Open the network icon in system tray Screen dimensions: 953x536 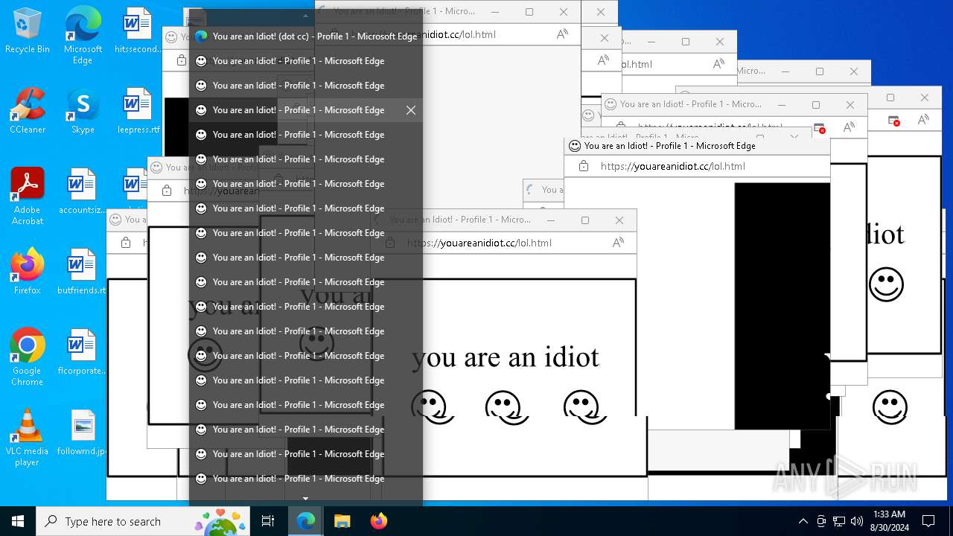[x=839, y=521]
